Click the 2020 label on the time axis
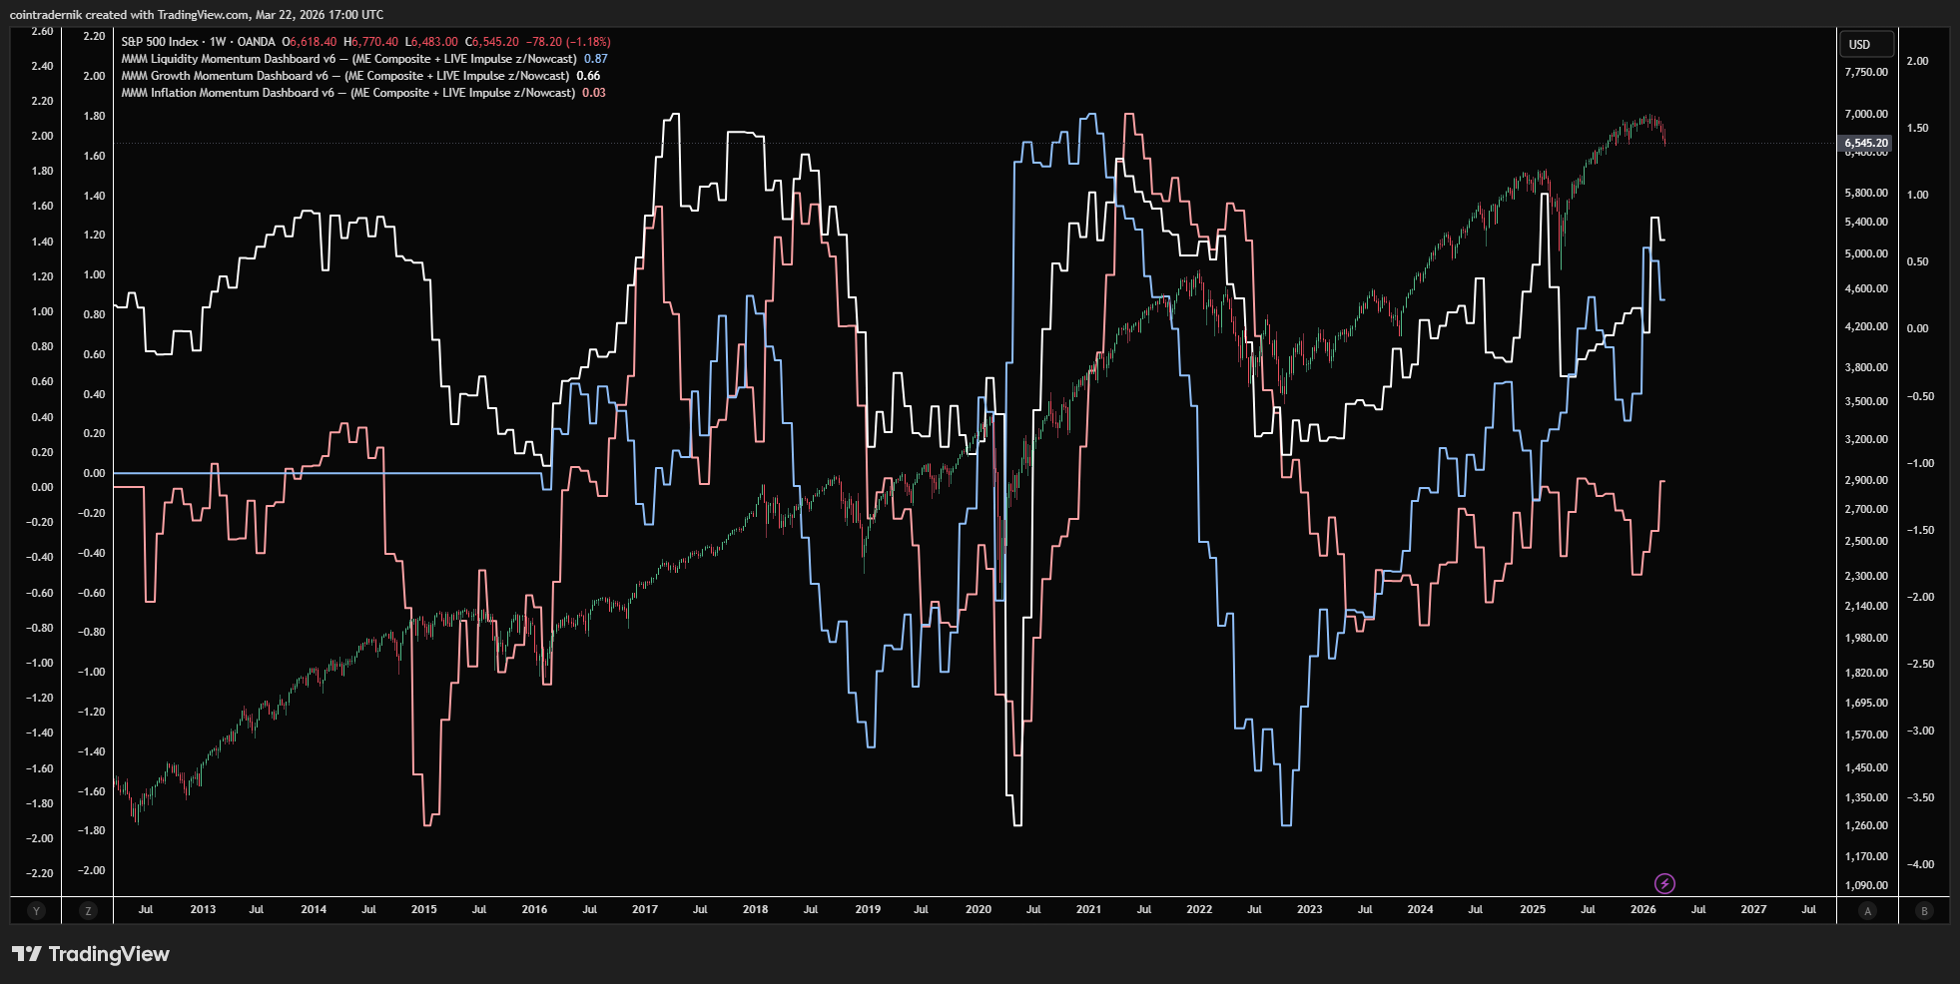Image resolution: width=1960 pixels, height=984 pixels. (980, 910)
